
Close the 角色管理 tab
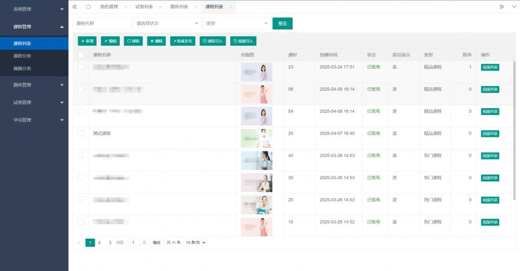click(x=126, y=7)
